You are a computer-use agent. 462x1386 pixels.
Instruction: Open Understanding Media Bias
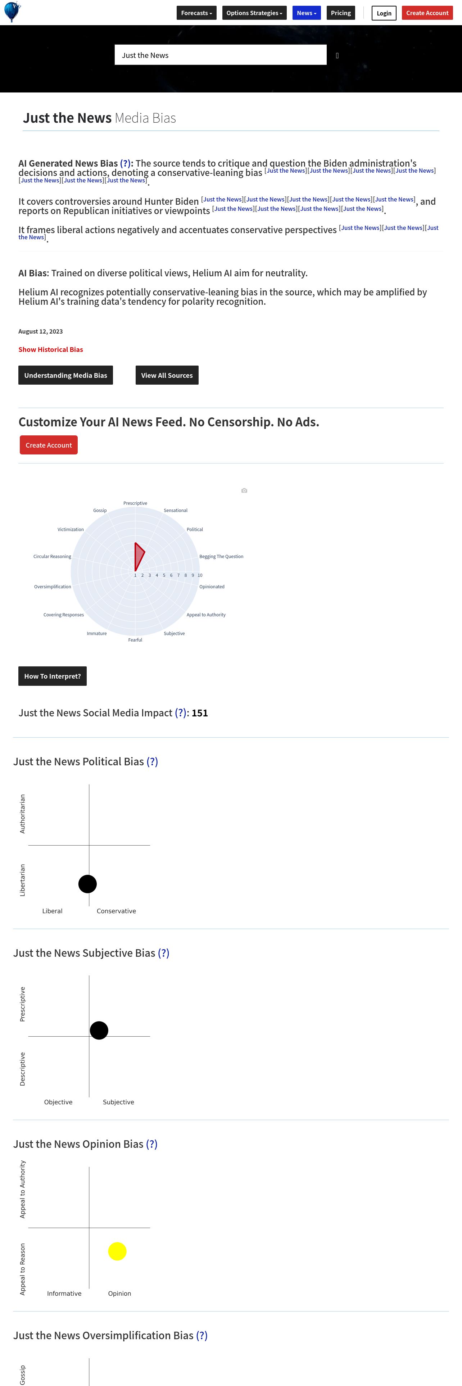point(65,375)
